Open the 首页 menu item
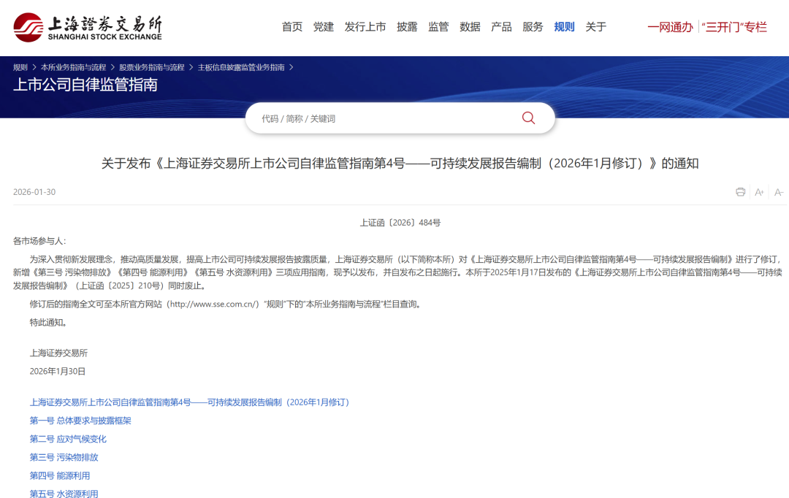The width and height of the screenshot is (789, 498). coord(291,26)
